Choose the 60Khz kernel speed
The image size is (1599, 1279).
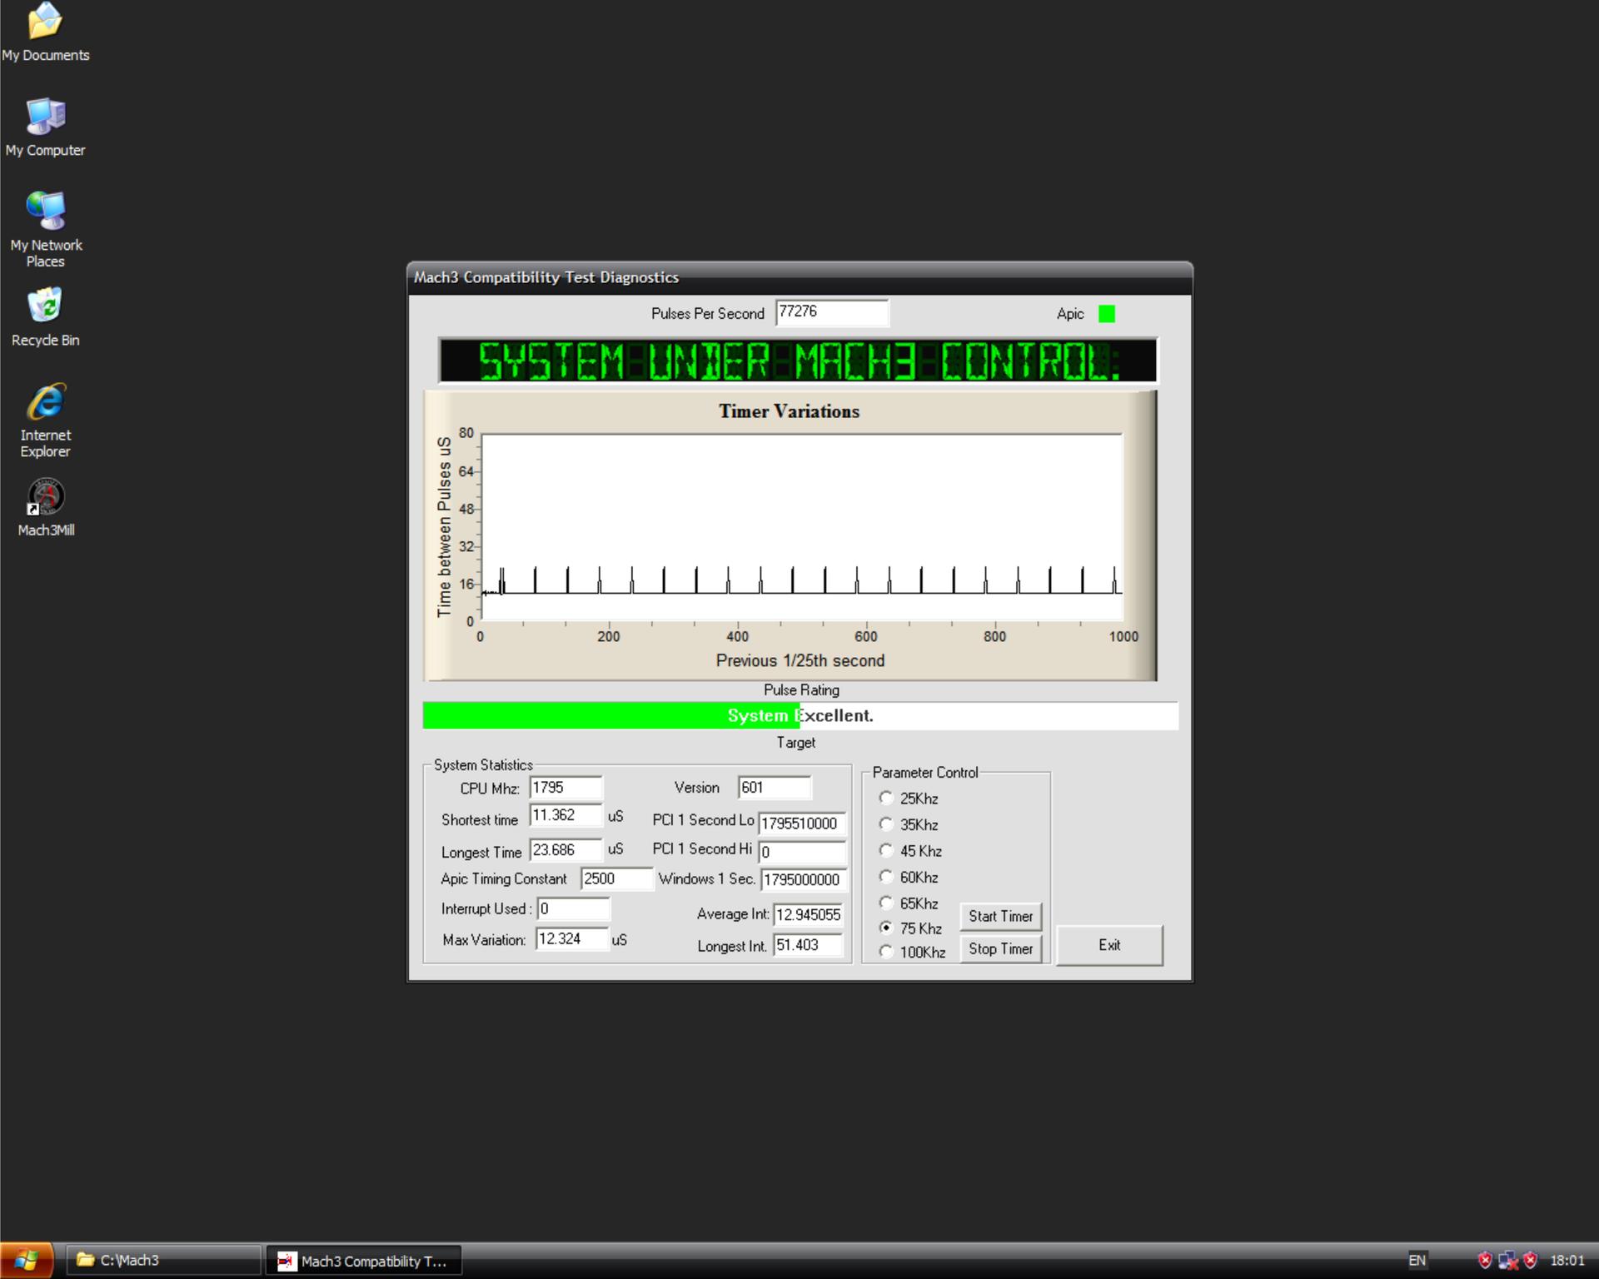(x=886, y=877)
